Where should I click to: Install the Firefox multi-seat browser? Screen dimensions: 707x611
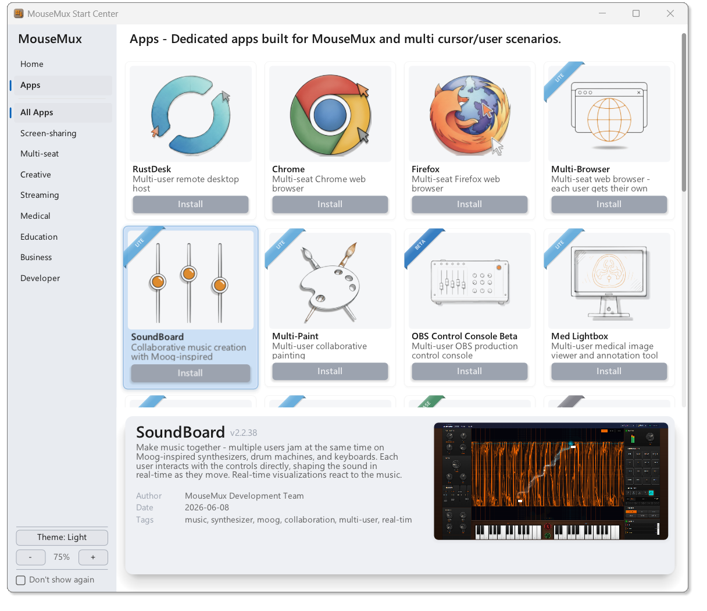point(470,204)
